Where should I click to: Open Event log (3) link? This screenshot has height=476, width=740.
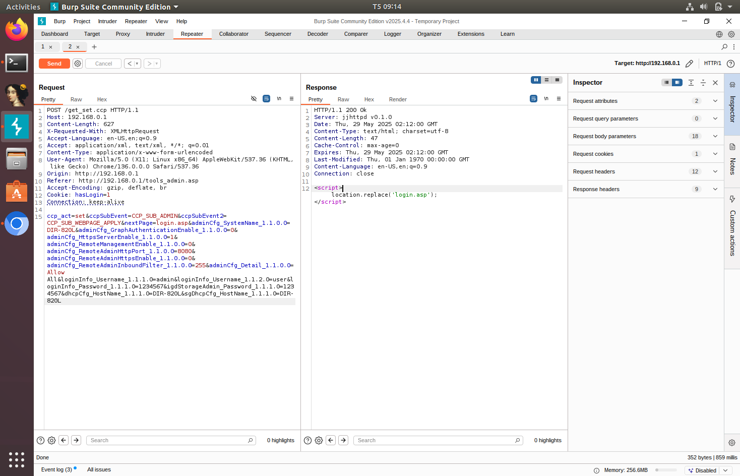(x=56, y=469)
